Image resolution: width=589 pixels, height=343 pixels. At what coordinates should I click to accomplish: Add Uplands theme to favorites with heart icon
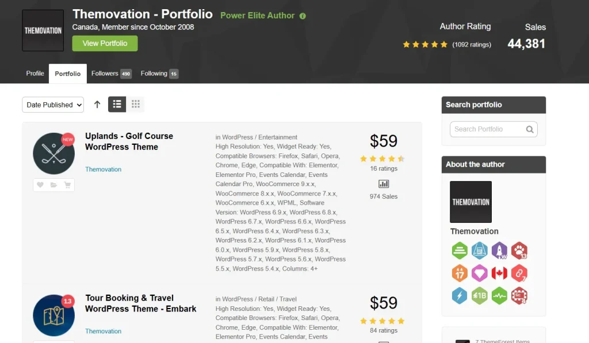pos(40,185)
